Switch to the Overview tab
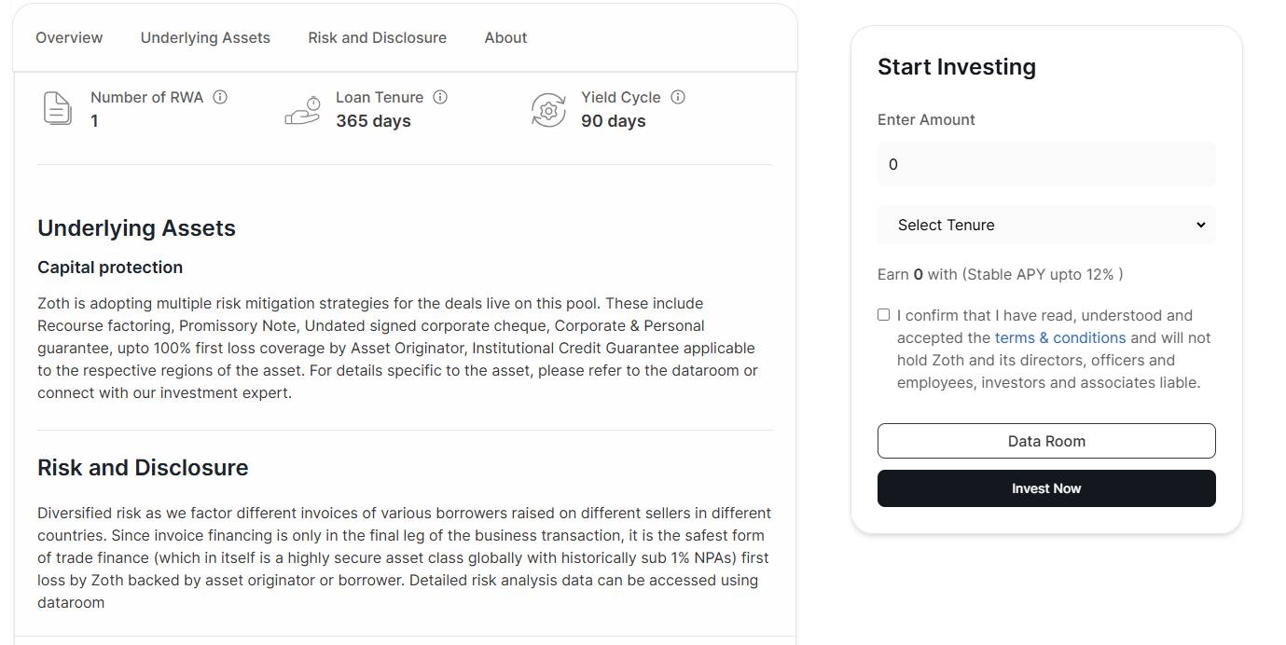 coord(69,37)
